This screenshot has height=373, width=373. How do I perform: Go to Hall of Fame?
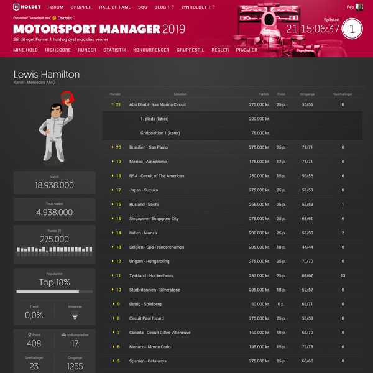(115, 7)
